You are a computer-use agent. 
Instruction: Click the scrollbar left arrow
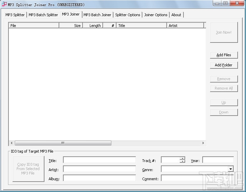coord(11,143)
